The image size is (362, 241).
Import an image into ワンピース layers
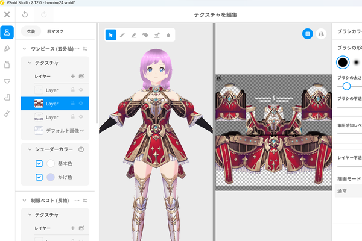click(x=81, y=76)
